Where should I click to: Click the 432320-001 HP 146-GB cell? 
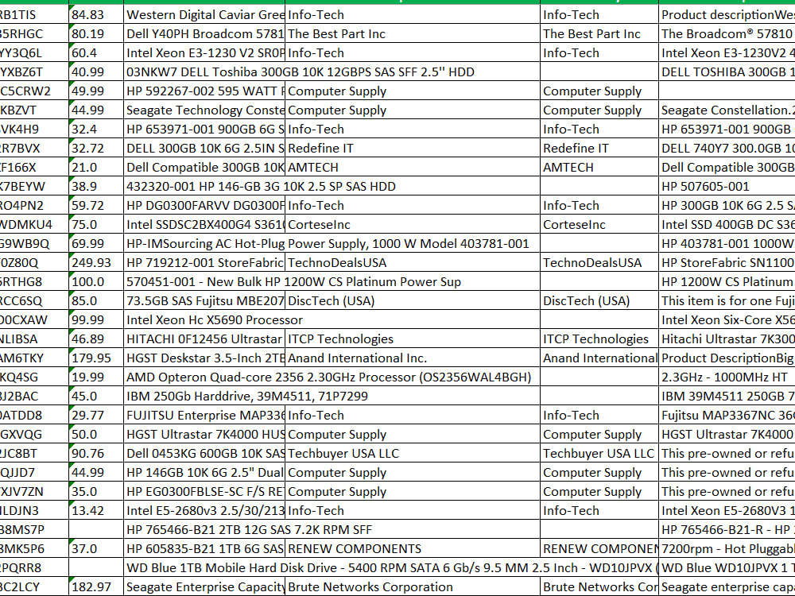point(204,187)
